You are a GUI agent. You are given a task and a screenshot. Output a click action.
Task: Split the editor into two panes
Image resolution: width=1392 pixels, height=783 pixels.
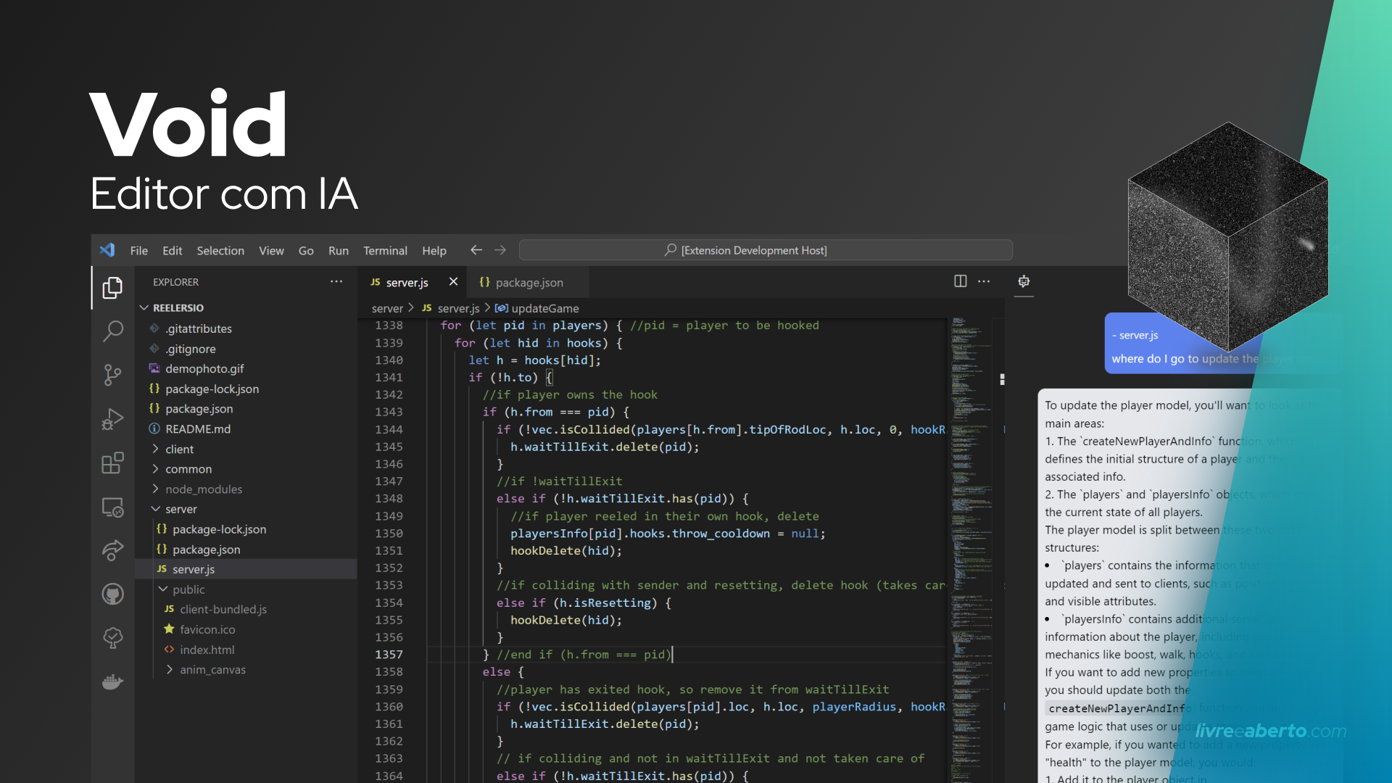tap(960, 281)
